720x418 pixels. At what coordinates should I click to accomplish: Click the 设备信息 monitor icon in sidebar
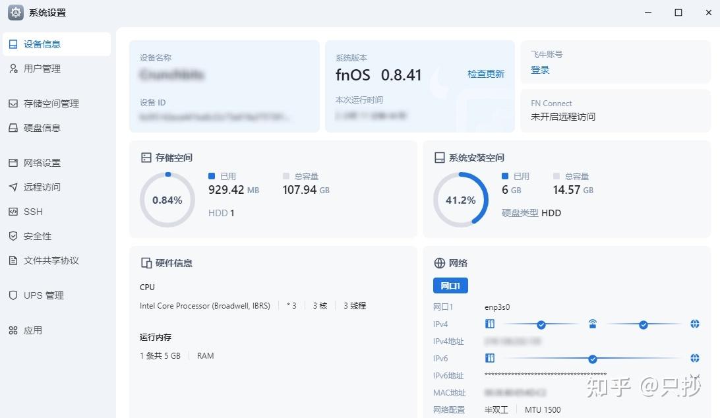pyautogui.click(x=13, y=44)
